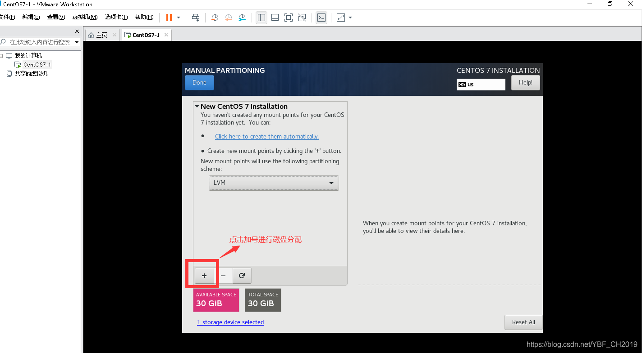Toggle the thumbnail bar view icon
Screen dimensions: 642x353
275,18
